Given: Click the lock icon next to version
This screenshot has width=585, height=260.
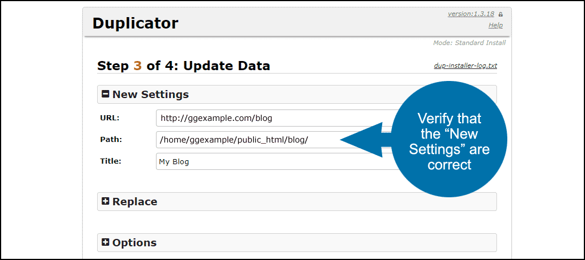Looking at the screenshot, I should click(500, 14).
